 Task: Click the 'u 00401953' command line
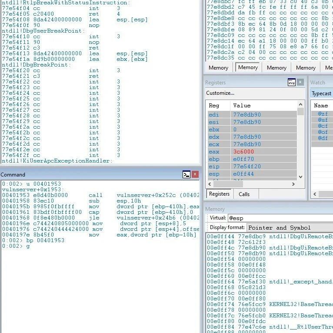click(31, 184)
